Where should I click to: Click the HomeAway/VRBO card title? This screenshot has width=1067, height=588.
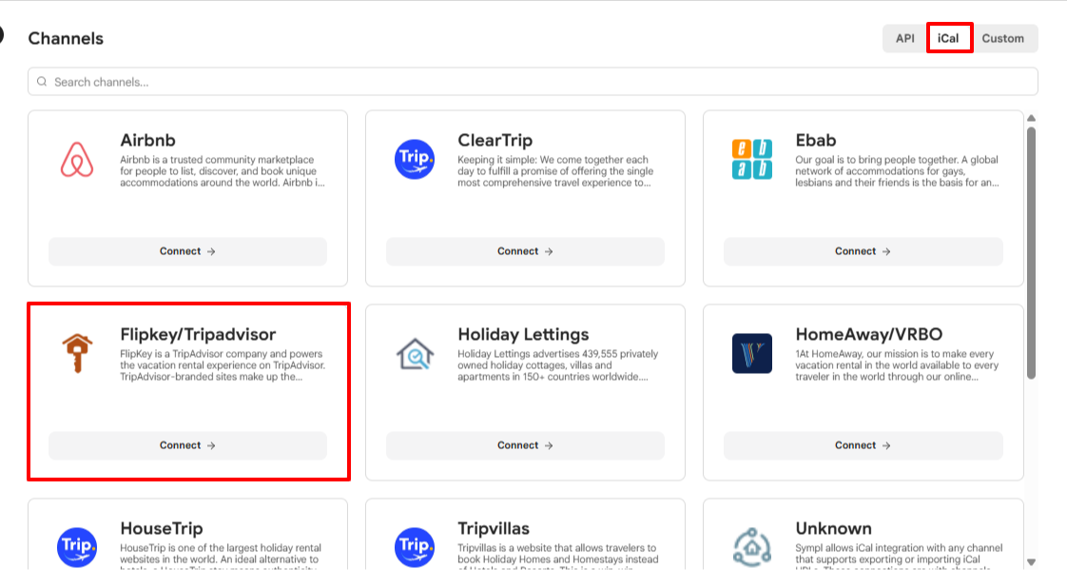[869, 334]
